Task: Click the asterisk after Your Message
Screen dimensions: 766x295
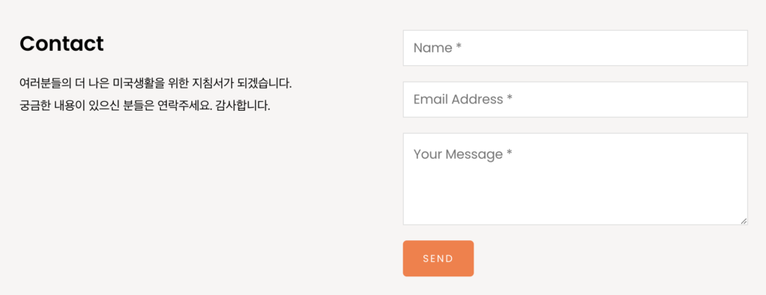Action: coord(509,153)
